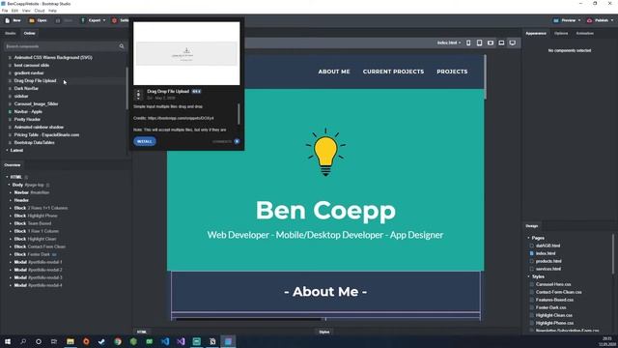
Task: Click the Styles tab at bottom
Action: point(324,332)
